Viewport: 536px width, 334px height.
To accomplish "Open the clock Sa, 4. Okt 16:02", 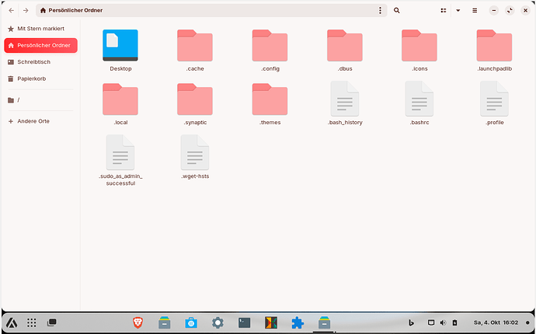I will [496, 322].
